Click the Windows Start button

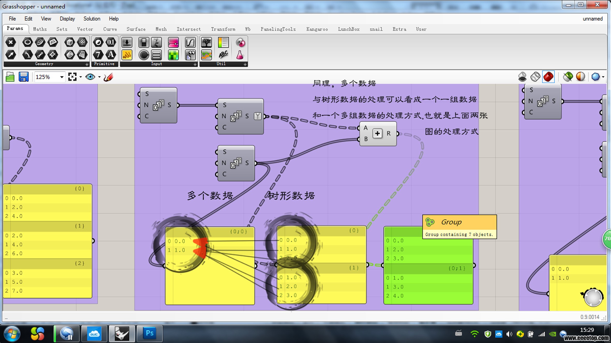(12, 334)
